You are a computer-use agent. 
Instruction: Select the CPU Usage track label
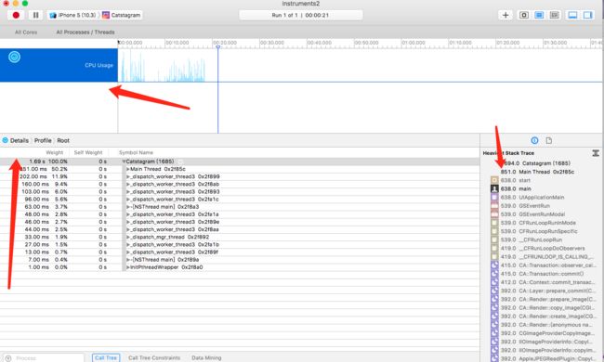click(x=98, y=65)
